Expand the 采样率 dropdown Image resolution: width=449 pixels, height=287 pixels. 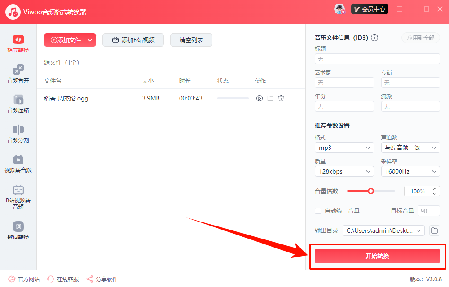coord(410,171)
